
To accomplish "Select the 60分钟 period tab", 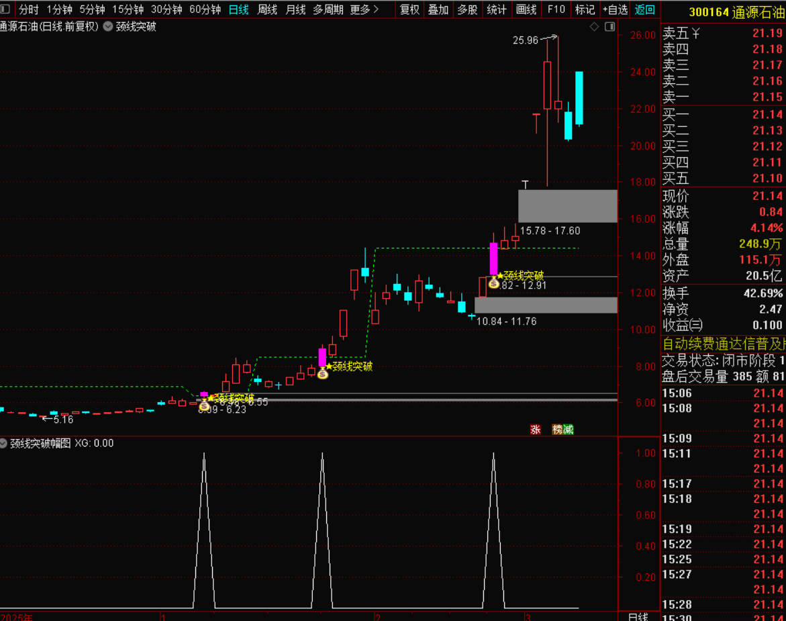I will [205, 9].
